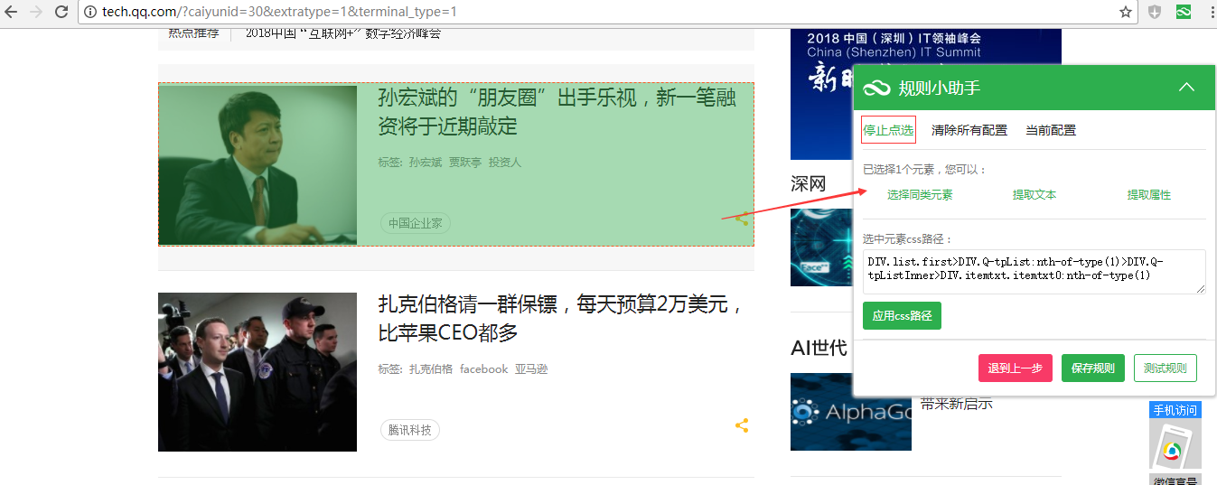Open the 孙宏斌的“朋友圈” article headline
The width and height of the screenshot is (1217, 485).
pos(557,112)
